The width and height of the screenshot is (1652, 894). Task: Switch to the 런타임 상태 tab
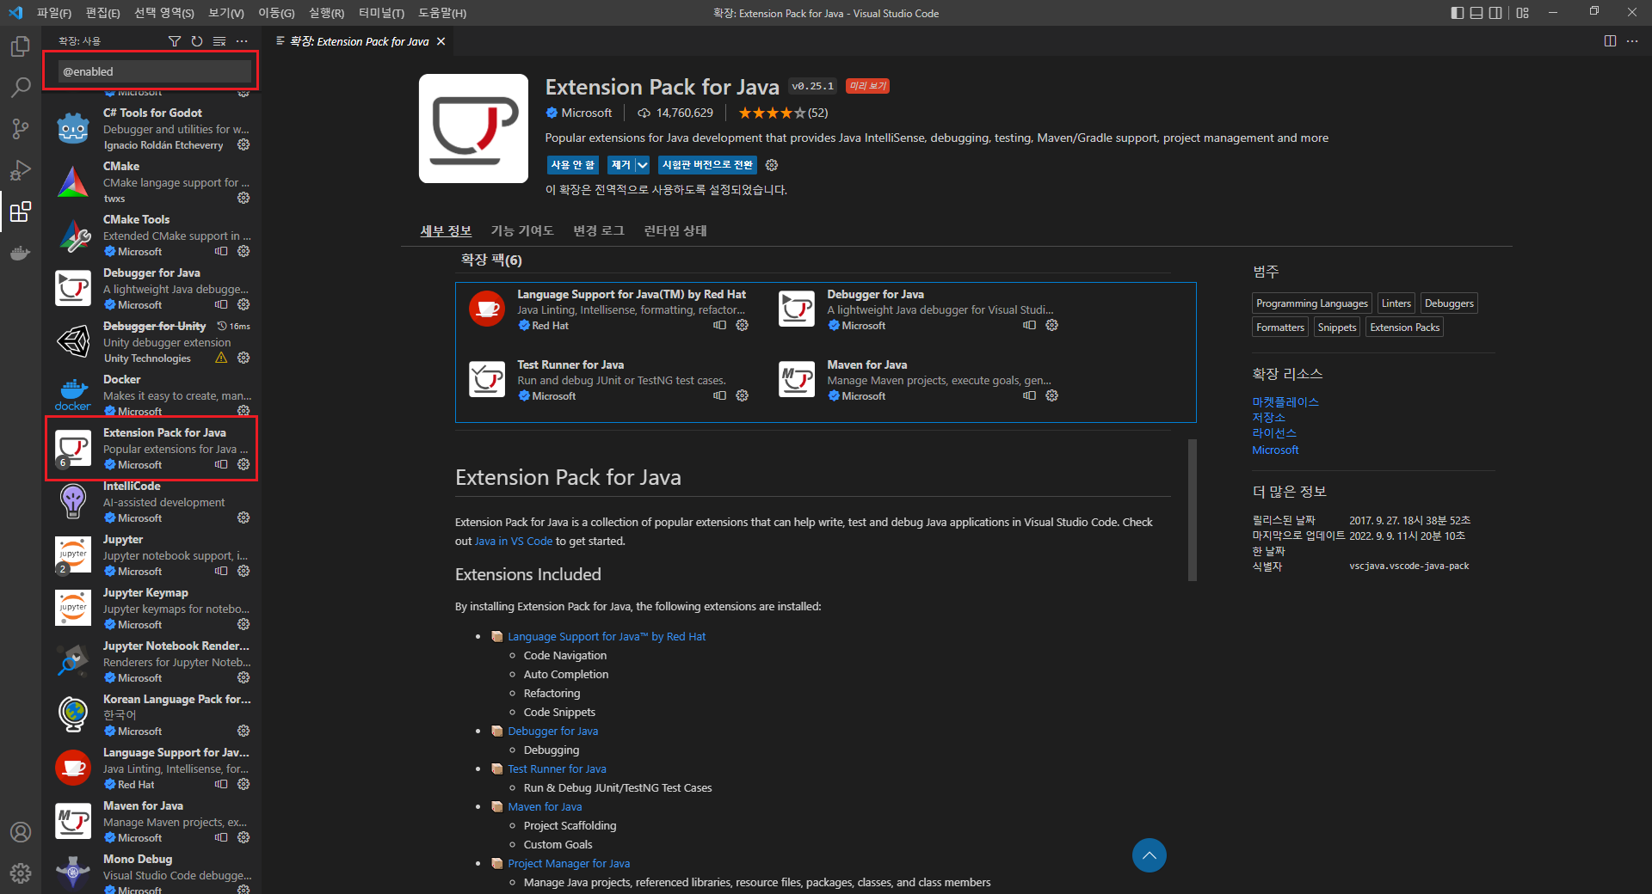tap(675, 230)
